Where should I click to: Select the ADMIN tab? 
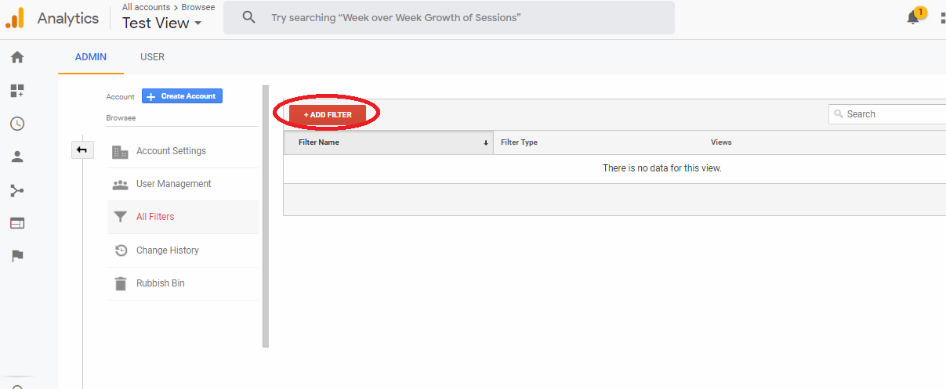[x=91, y=57]
